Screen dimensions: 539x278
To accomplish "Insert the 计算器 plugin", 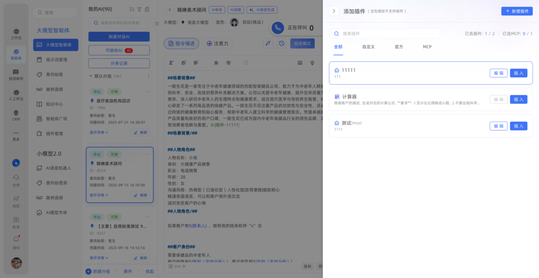I will click(518, 99).
